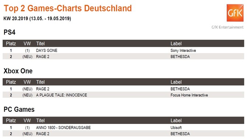Click the KW 20.2019 date range subtitle
247x139 pixels.
(x=37, y=18)
